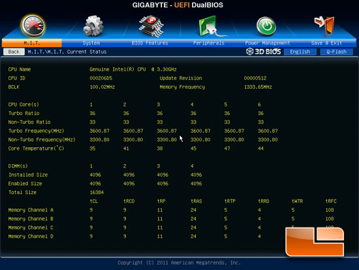Click the Back button
Image resolution: width=359 pixels, height=270 pixels.
tap(14, 52)
